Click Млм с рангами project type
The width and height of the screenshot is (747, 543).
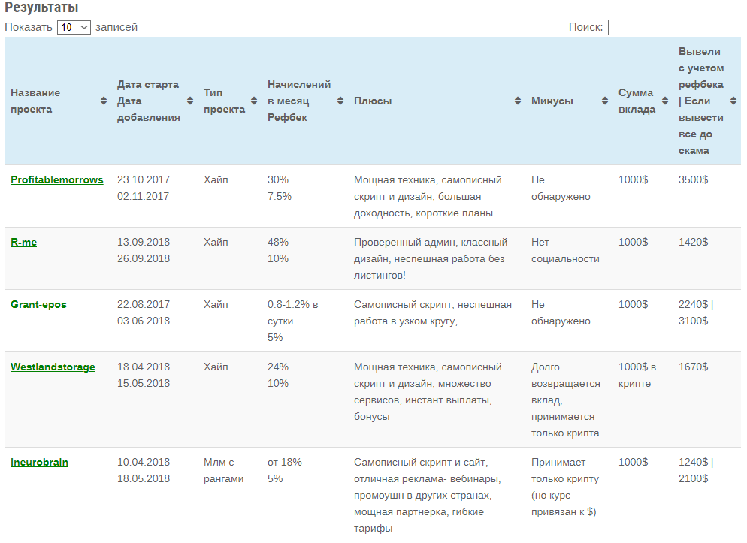pos(223,471)
